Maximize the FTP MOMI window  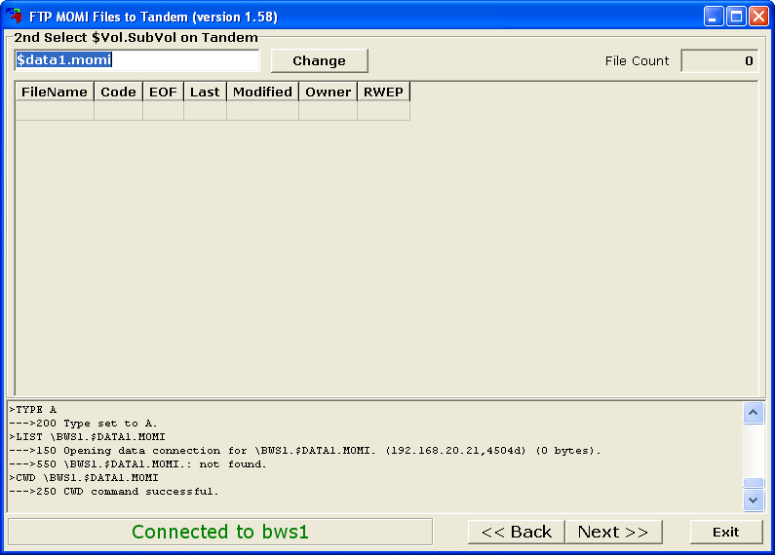click(x=737, y=17)
